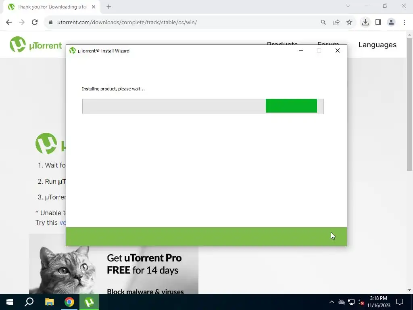Viewport: 413px width, 310px height.
Task: Open network status tray icon
Action: [x=351, y=302]
